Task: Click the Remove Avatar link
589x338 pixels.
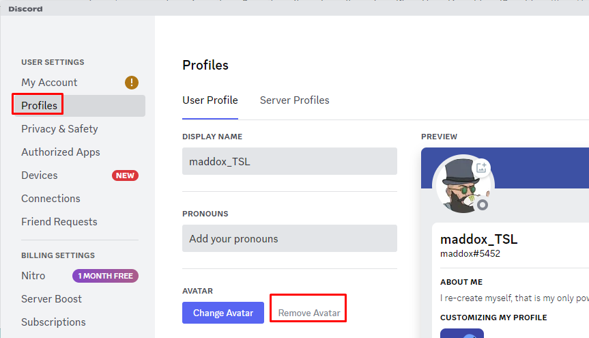Action: pyautogui.click(x=309, y=313)
